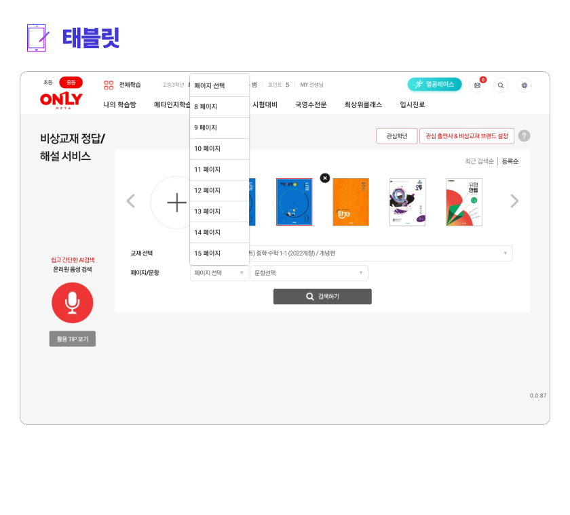
Task: Click the 검색하기 search button
Action: 322,297
